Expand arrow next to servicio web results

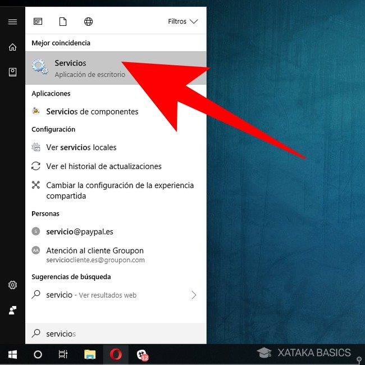tap(194, 295)
